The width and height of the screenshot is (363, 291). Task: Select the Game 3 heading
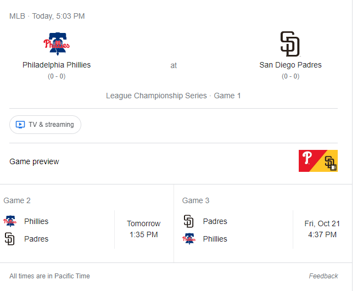(x=196, y=200)
